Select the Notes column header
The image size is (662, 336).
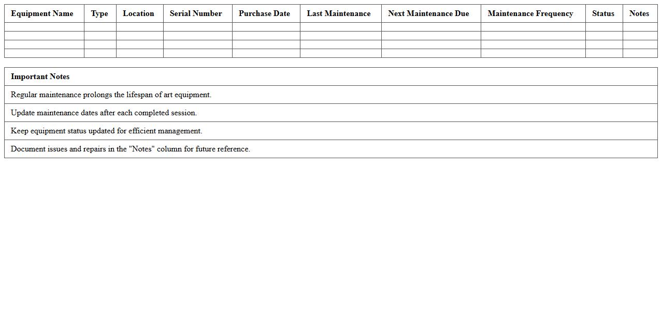point(639,13)
